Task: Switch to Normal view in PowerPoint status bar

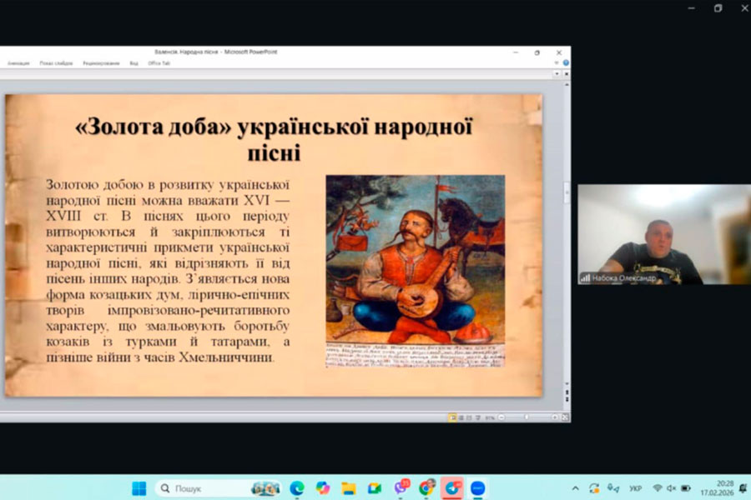Action: (x=453, y=417)
